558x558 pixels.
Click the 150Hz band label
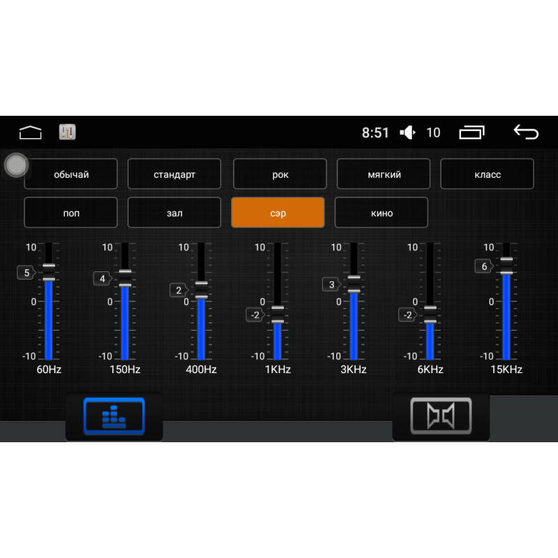click(x=125, y=370)
